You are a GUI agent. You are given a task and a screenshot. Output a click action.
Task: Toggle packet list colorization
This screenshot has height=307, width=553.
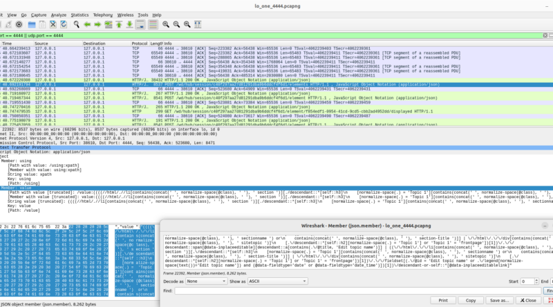(153, 24)
